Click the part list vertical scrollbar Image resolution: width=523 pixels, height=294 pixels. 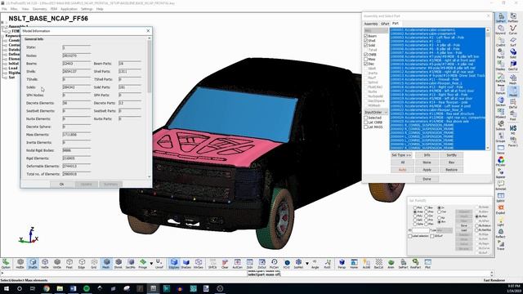pos(488,89)
